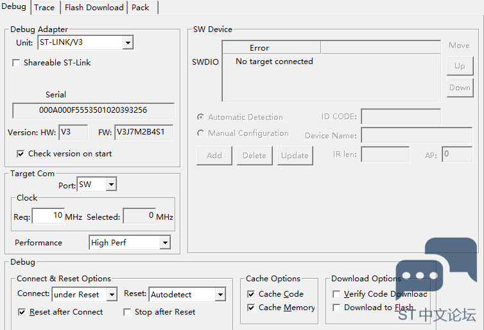The width and height of the screenshot is (484, 330).
Task: Click the Req clock MHz input
Action: pyautogui.click(x=48, y=216)
